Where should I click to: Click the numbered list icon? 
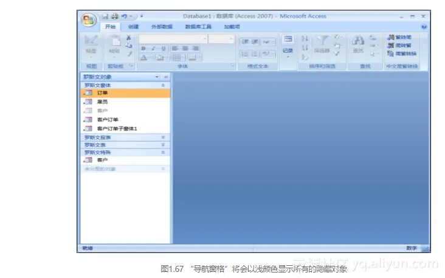[x=244, y=54]
